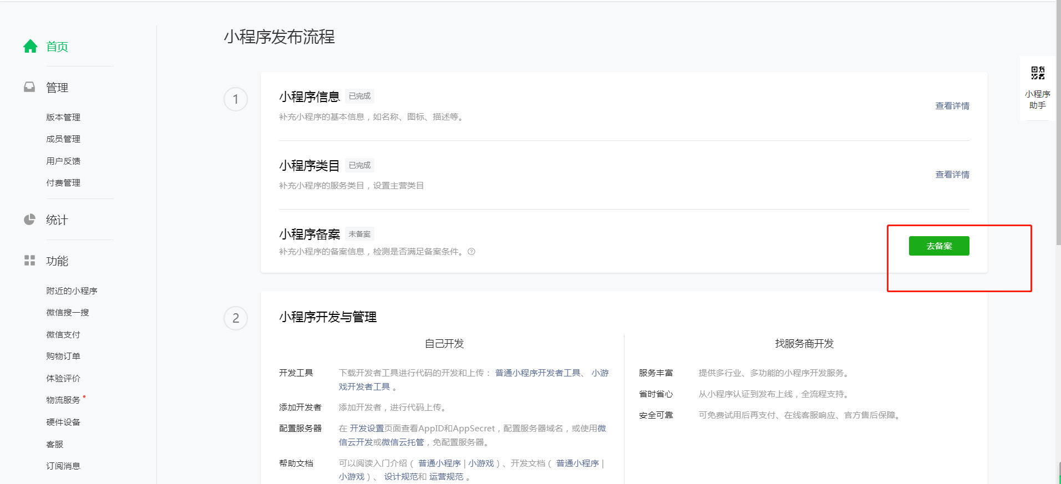Viewport: 1061px width, 484px height.
Task: Open 查看详情 for 小程序类目
Action: click(952, 175)
